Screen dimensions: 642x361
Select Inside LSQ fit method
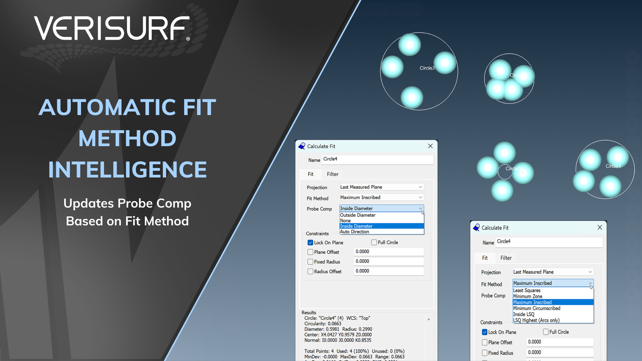click(x=553, y=314)
